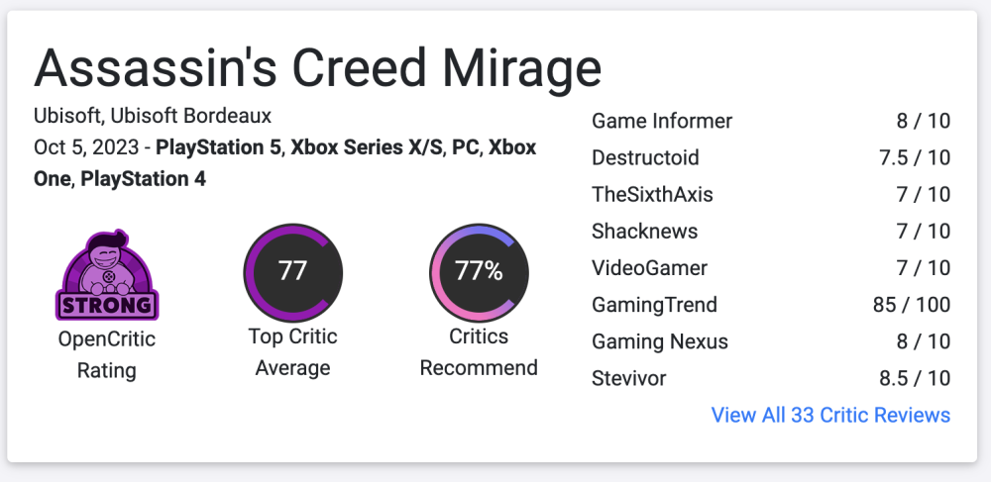991x482 pixels.
Task: Click the GamingTrend 85 / 100 score
Action: point(911,305)
